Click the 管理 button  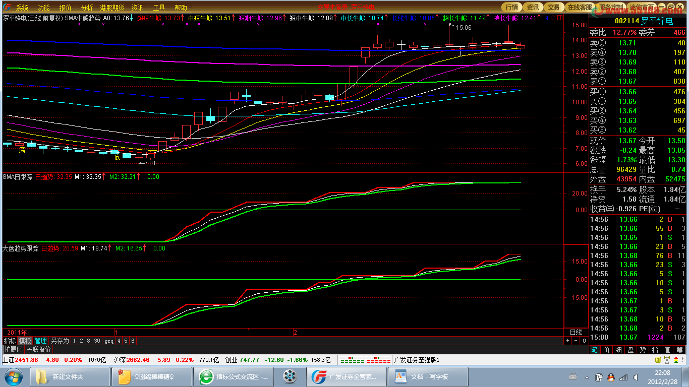click(x=40, y=341)
